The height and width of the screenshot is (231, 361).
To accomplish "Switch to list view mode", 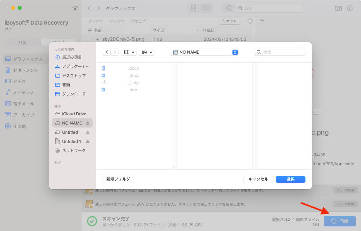I will pos(206,8).
